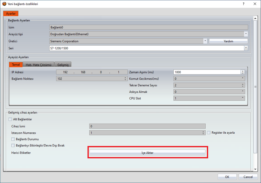The height and width of the screenshot is (183, 261).
Task: Click the vertical scrollbar down arrow
Action: coord(255,169)
